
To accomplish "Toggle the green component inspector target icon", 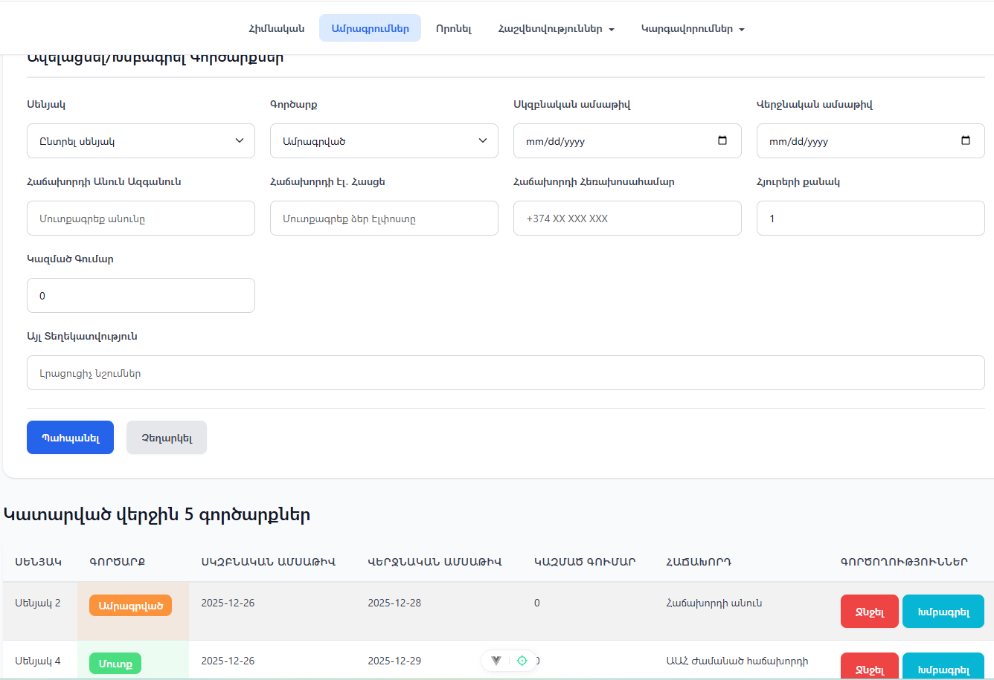I will 522,660.
